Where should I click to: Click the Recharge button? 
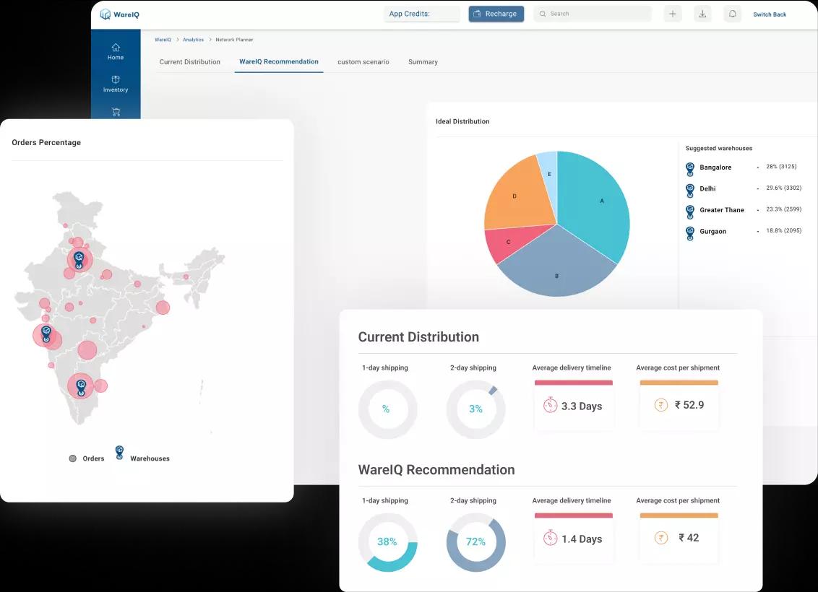[496, 14]
